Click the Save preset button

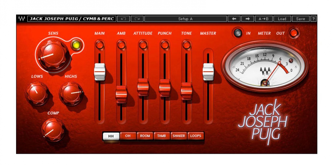301,19
